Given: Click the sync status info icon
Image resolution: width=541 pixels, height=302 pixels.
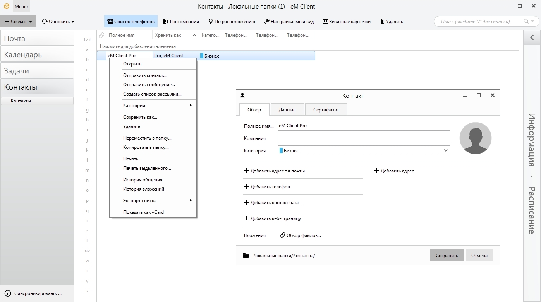Looking at the screenshot, I should (x=8, y=293).
